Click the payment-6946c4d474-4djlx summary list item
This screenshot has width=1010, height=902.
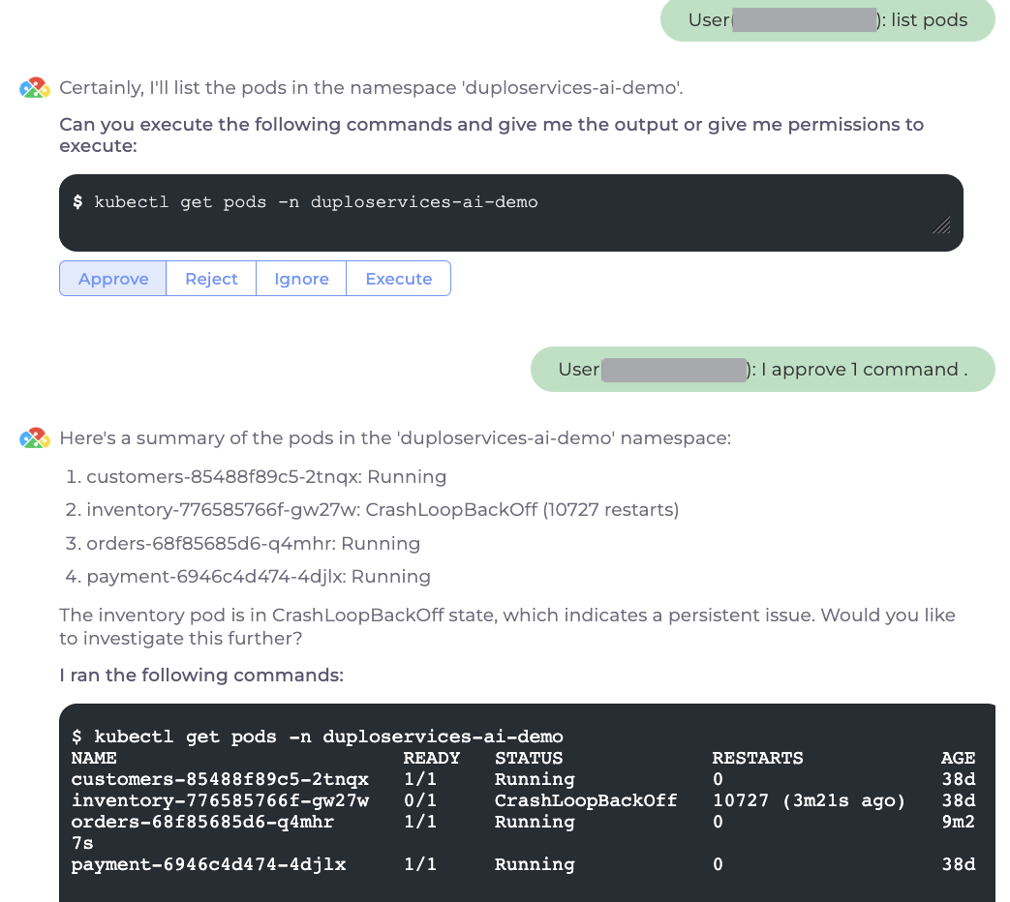pos(259,577)
